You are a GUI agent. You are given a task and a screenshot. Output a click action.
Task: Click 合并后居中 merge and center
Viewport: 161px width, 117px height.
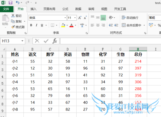pos(132,25)
